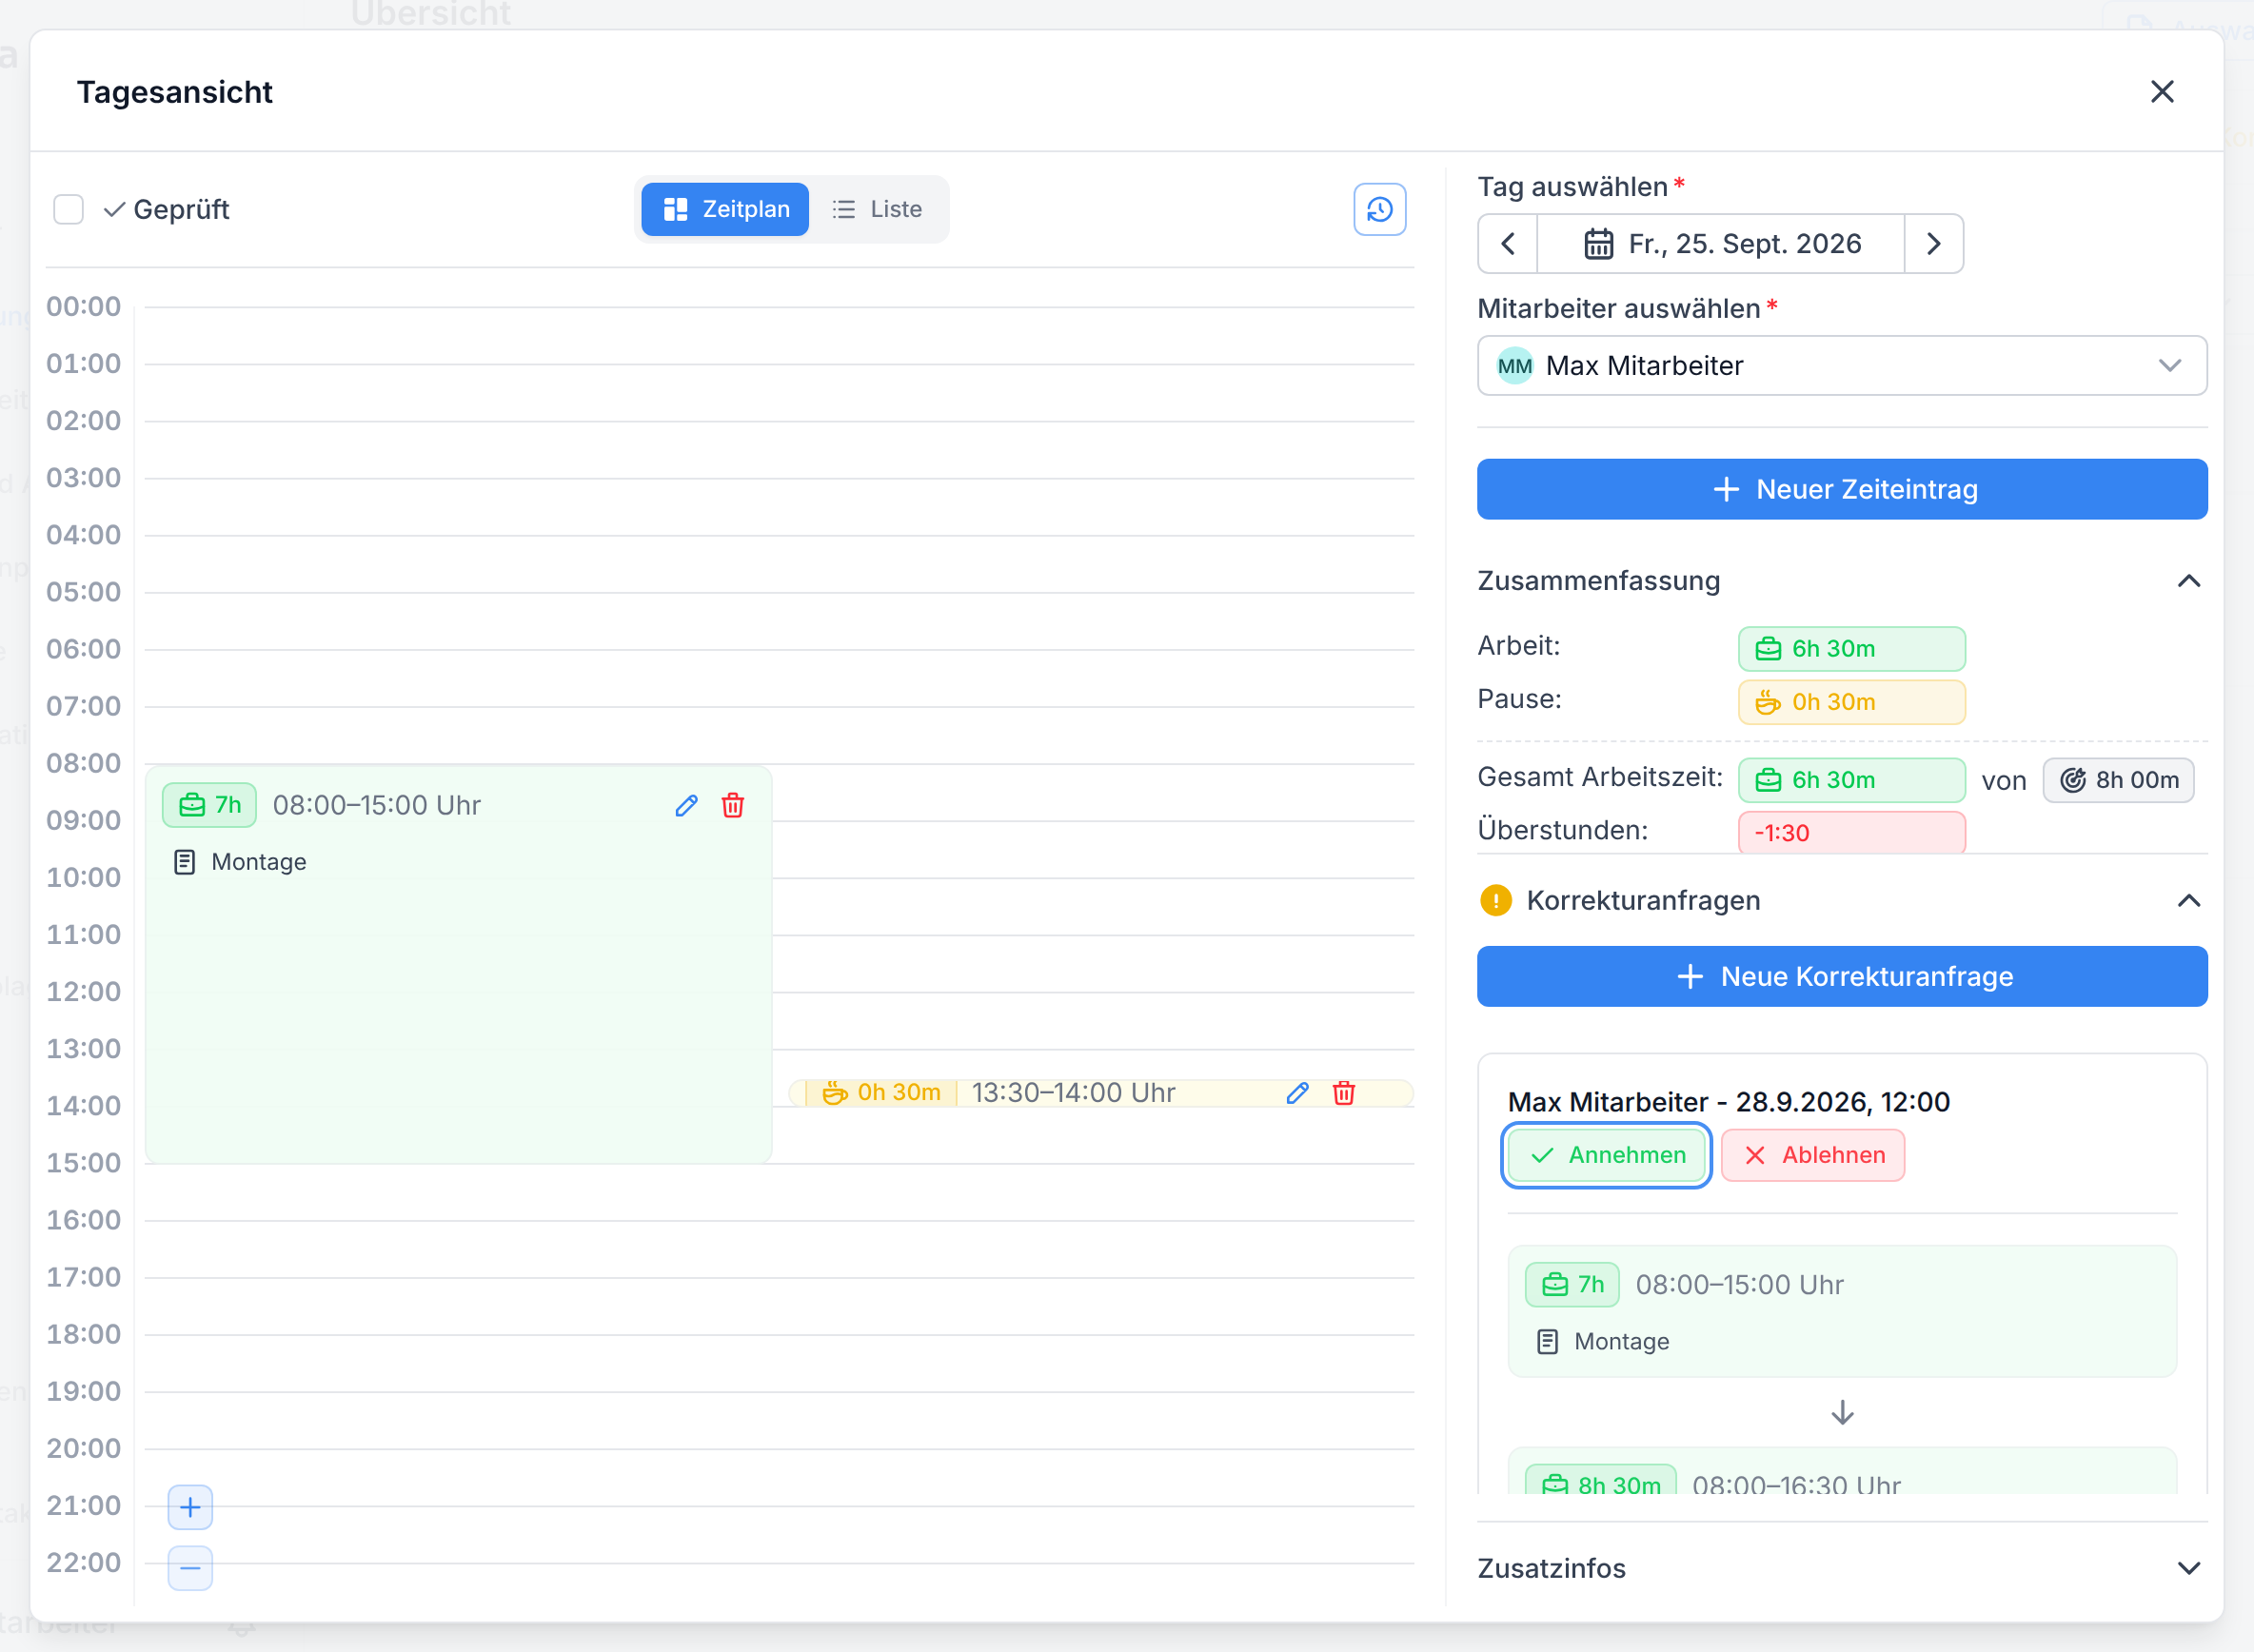Click the MM avatar of Max Mitarbeiter

click(x=1514, y=366)
